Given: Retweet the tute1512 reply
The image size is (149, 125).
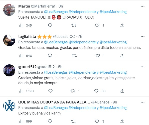Looking at the screenshot, I should coord(73,91).
